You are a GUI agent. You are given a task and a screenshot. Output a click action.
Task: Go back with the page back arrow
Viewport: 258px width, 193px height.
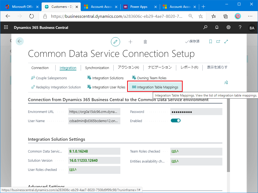(x=20, y=41)
